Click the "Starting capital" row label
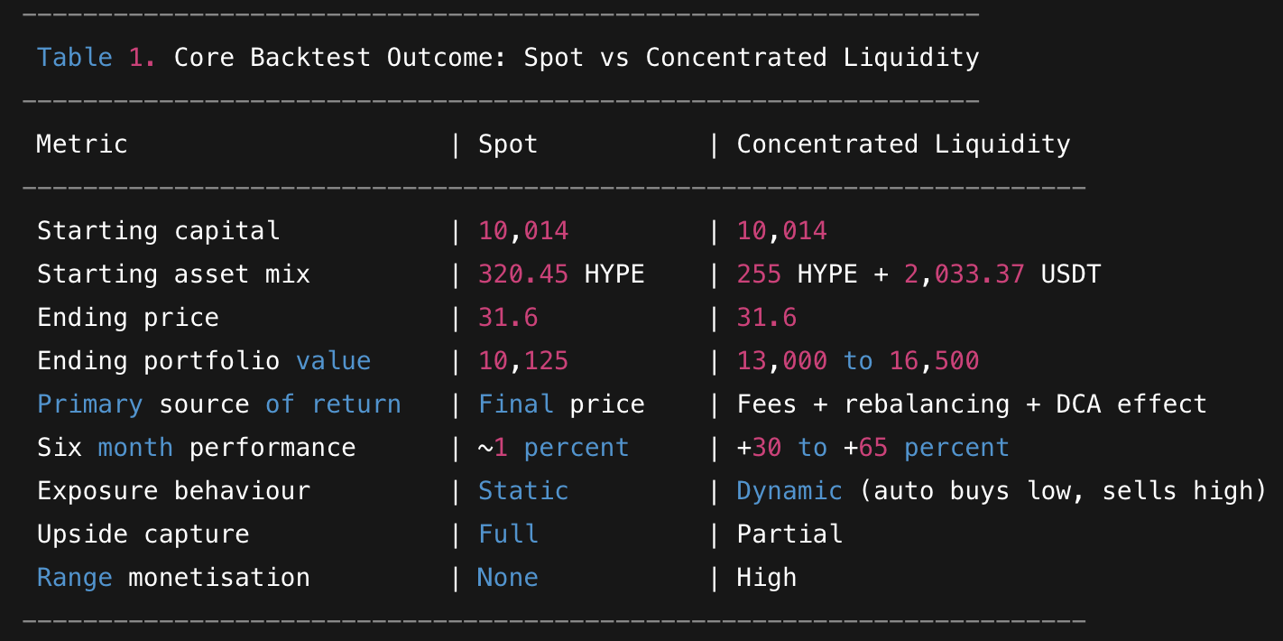1283x641 pixels. point(158,231)
